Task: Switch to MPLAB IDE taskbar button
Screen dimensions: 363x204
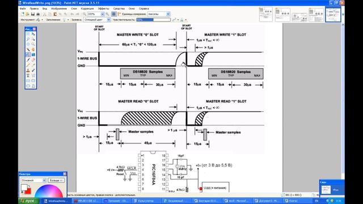Action: (86, 201)
